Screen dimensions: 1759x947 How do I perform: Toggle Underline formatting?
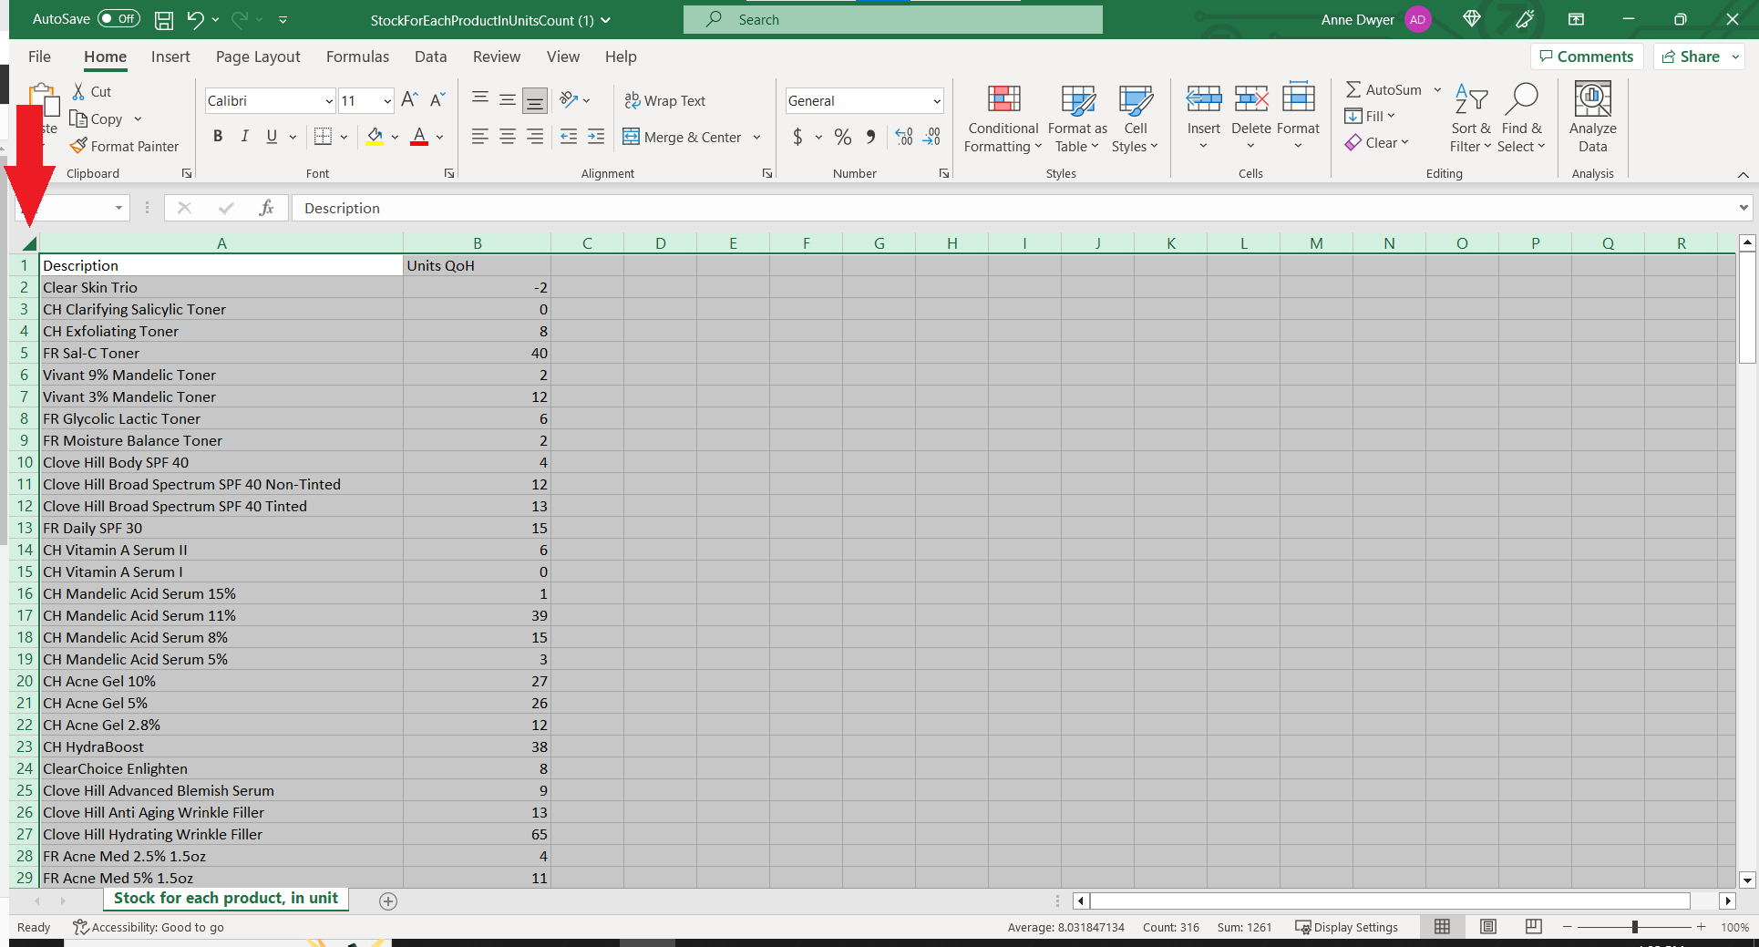(272, 137)
